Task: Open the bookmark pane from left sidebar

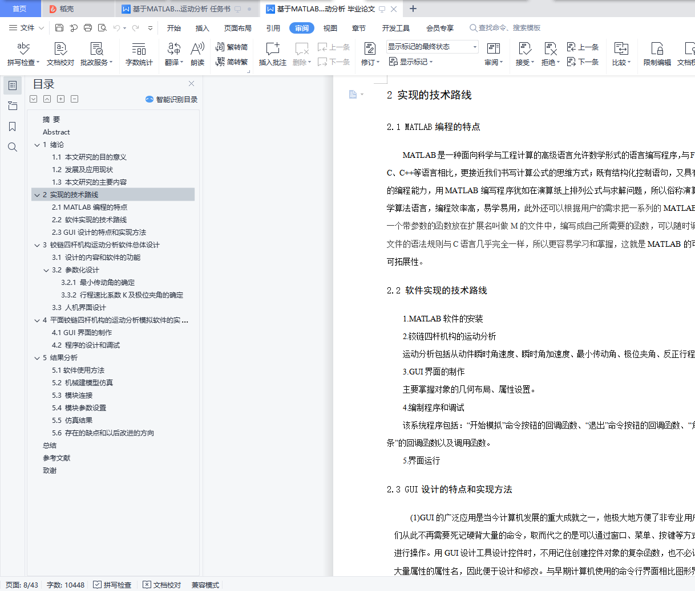Action: pos(13,127)
